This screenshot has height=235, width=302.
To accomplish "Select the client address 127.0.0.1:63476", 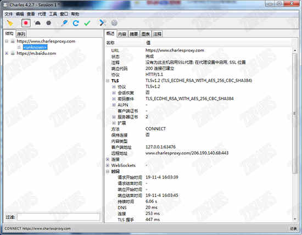I will click(x=160, y=147).
